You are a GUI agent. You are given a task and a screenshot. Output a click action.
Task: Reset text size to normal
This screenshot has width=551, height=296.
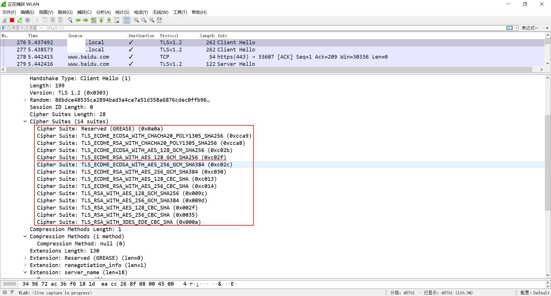coord(152,20)
